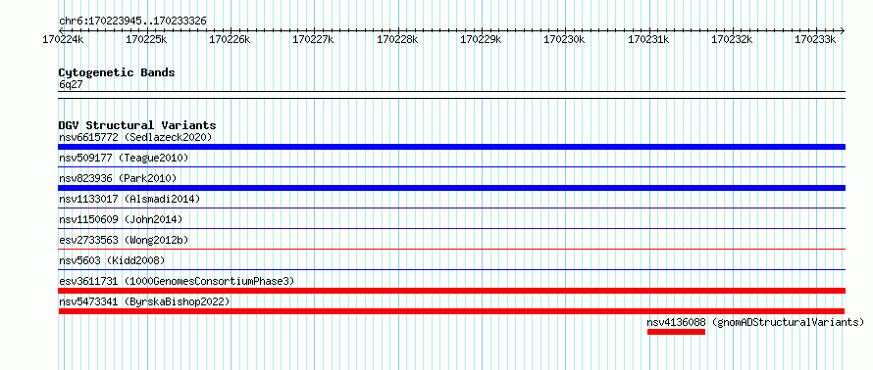Click the nsv1150609 (John2014) label
The height and width of the screenshot is (370, 873).
121,219
